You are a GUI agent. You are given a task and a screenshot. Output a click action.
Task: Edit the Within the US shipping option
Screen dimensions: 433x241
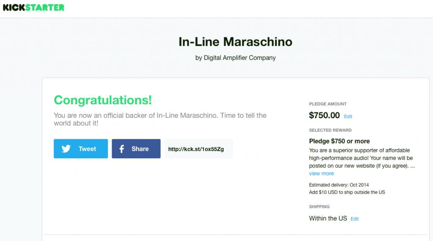(x=355, y=219)
